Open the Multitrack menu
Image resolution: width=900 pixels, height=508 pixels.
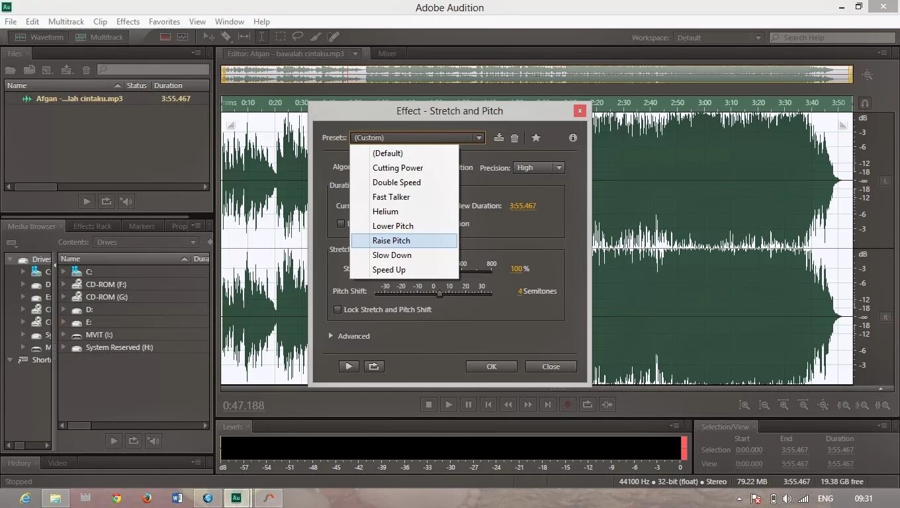(66, 22)
